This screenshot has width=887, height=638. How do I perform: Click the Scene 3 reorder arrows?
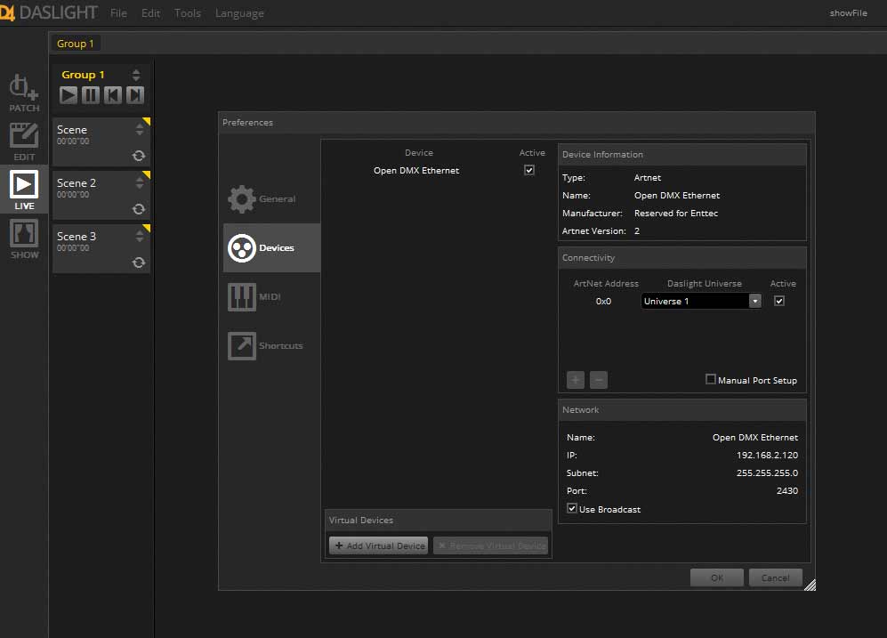click(139, 237)
